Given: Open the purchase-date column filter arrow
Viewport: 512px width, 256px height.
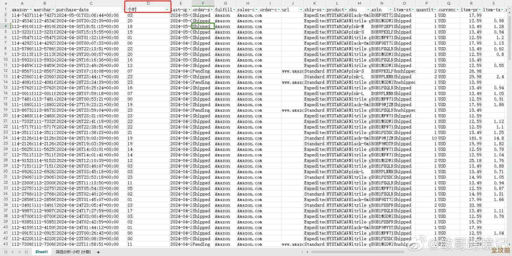Looking at the screenshot, I should [x=124, y=10].
